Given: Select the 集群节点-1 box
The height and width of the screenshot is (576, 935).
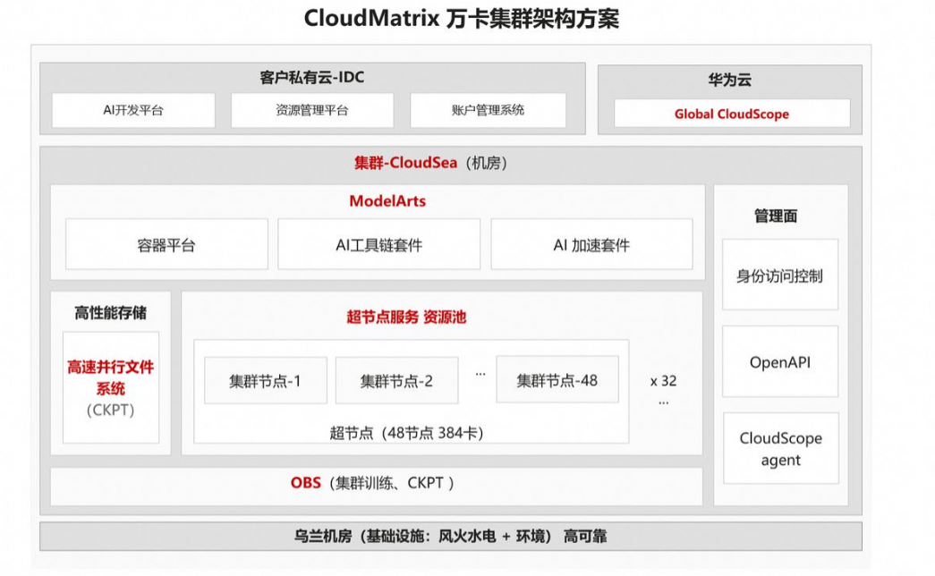Looking at the screenshot, I should (266, 380).
